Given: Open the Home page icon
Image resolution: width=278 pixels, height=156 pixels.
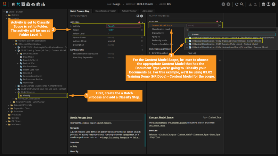Looking at the screenshot, I should tap(13, 4).
